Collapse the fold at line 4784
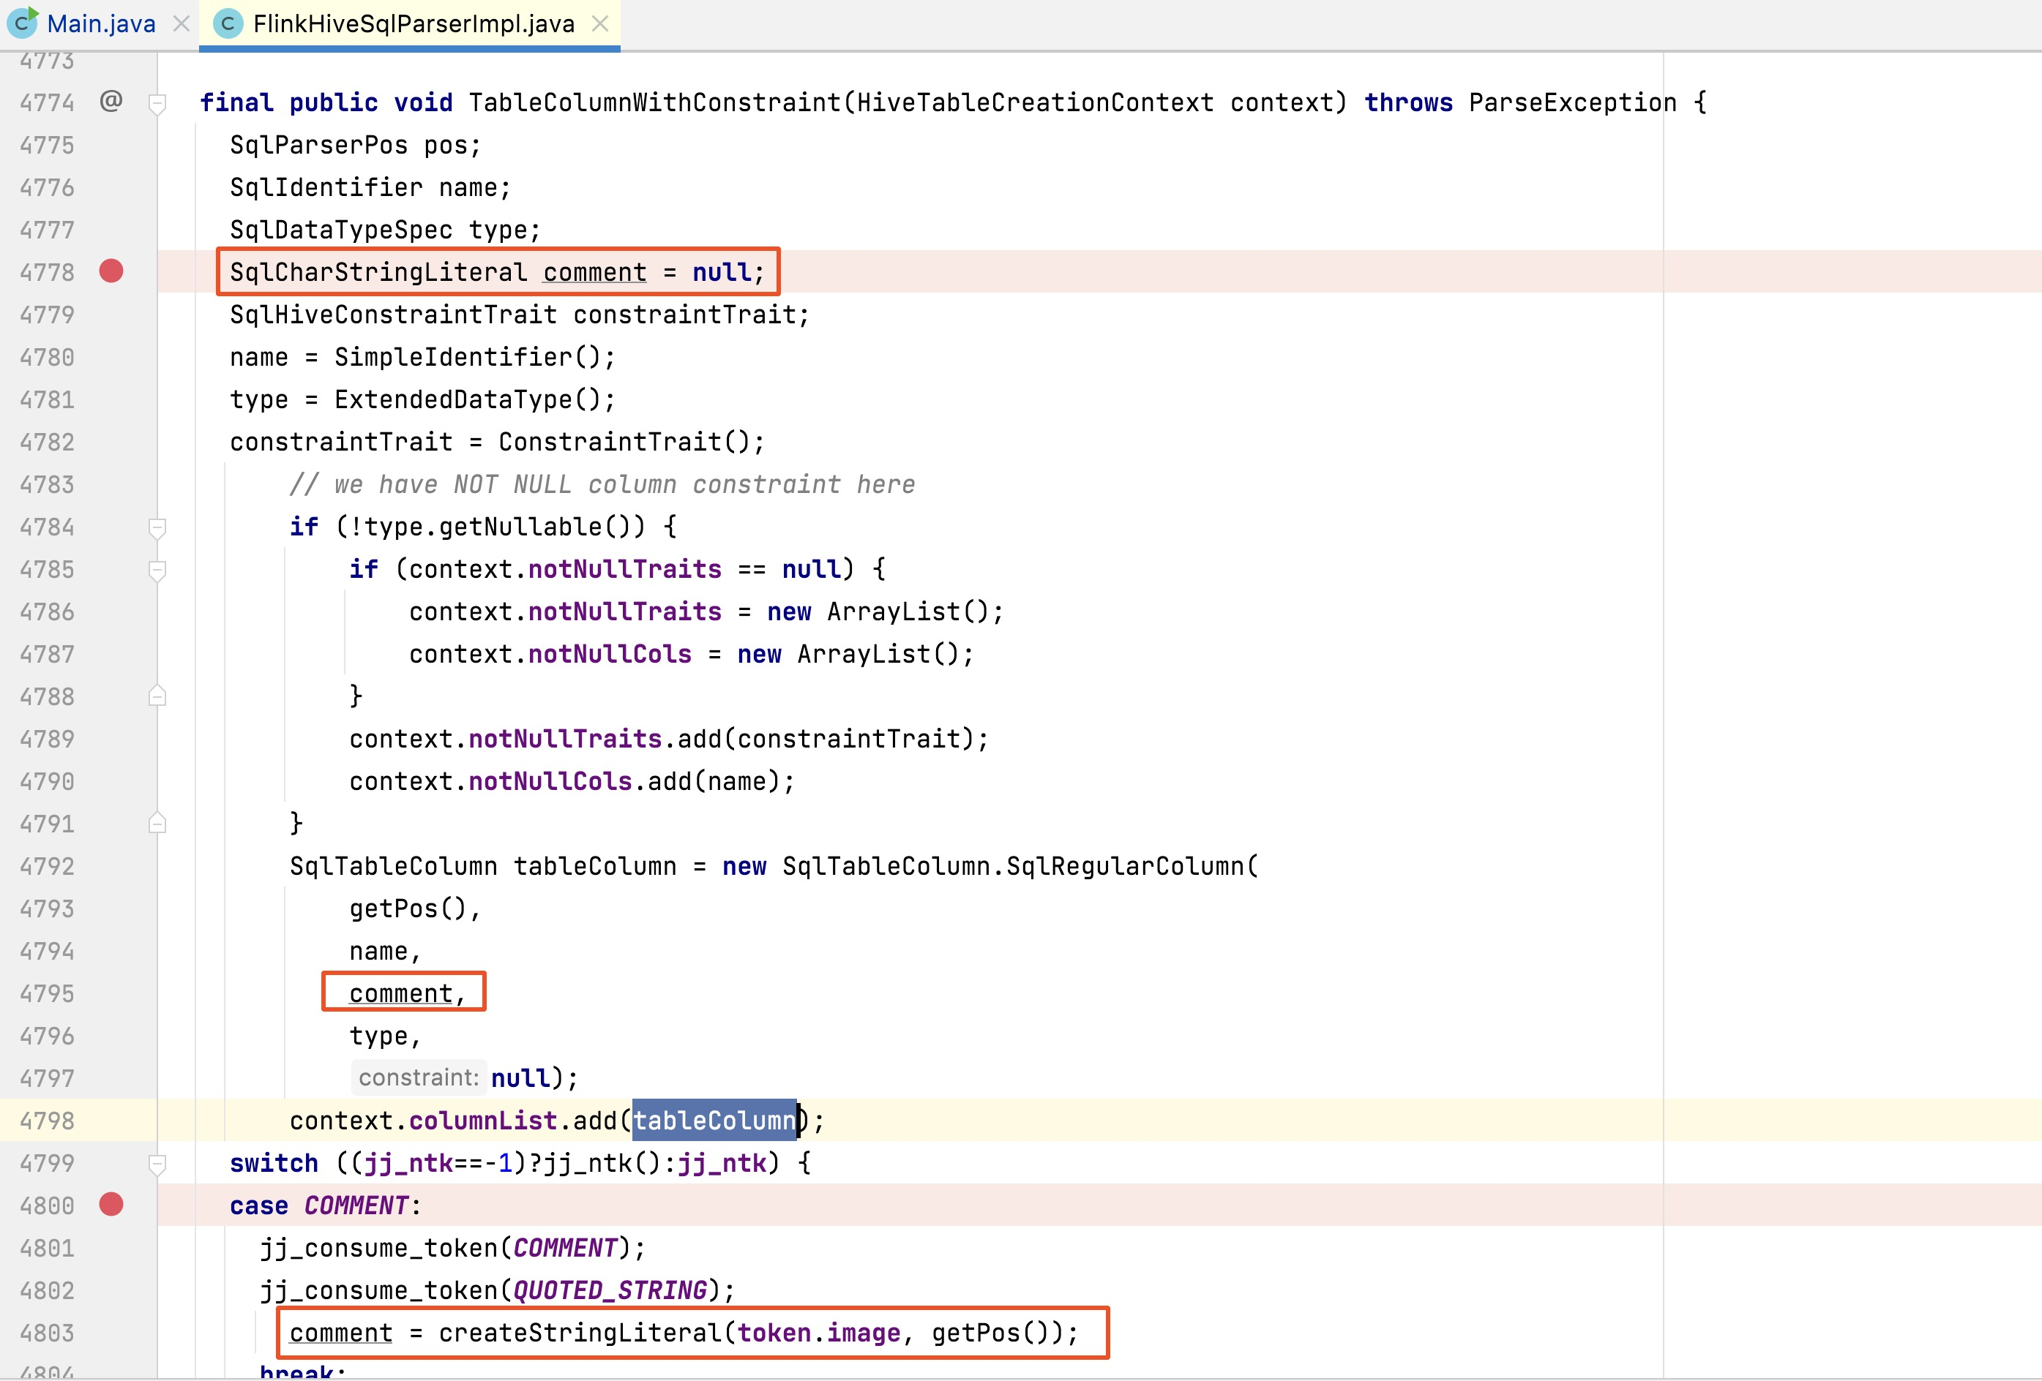The width and height of the screenshot is (2042, 1381). (157, 527)
